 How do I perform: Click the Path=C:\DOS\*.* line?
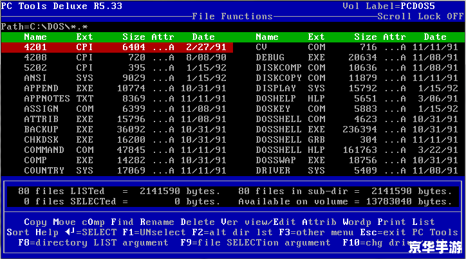pos(44,27)
